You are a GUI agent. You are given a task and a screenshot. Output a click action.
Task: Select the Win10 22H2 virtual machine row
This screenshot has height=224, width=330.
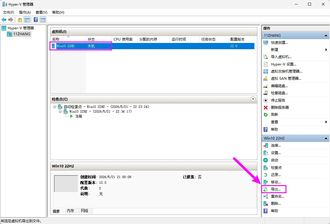[152, 46]
